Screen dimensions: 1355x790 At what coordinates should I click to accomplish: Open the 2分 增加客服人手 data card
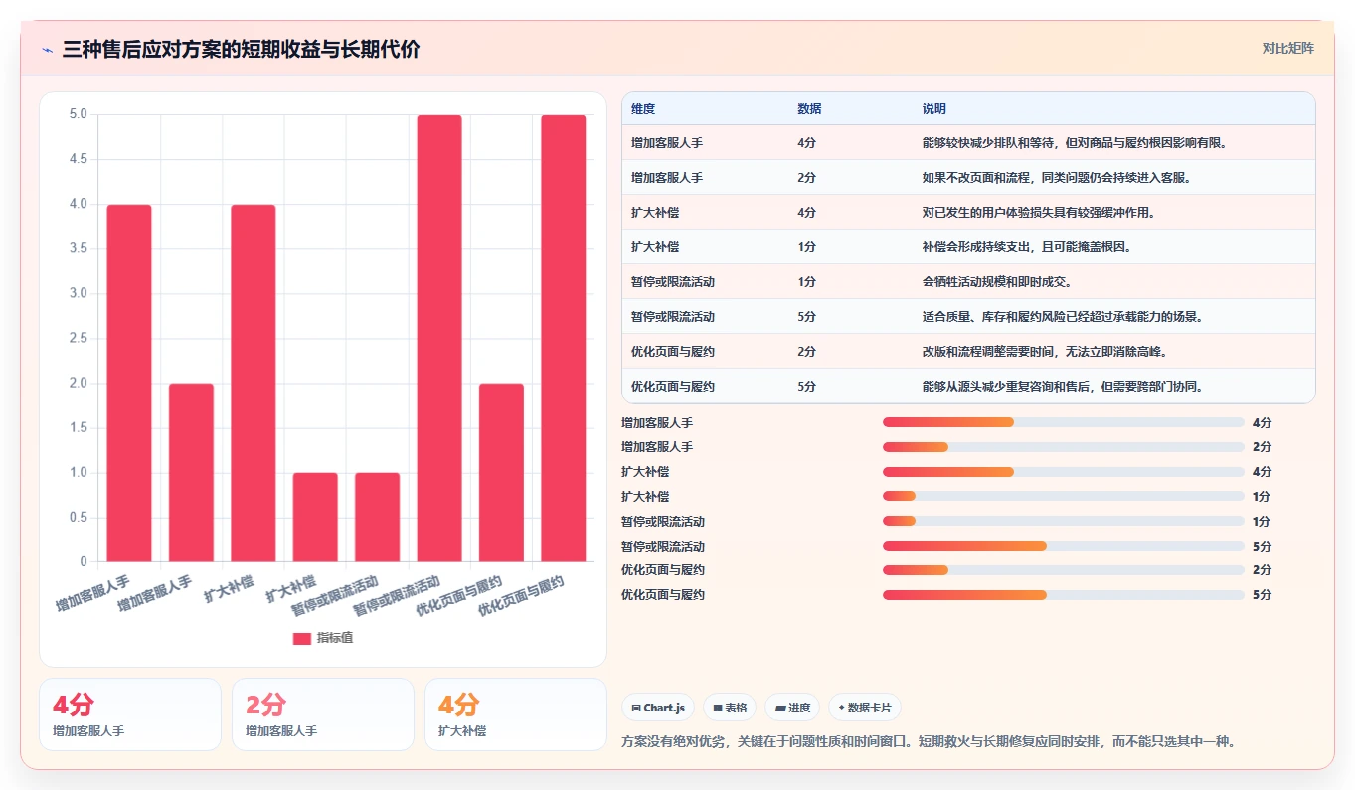(x=323, y=714)
